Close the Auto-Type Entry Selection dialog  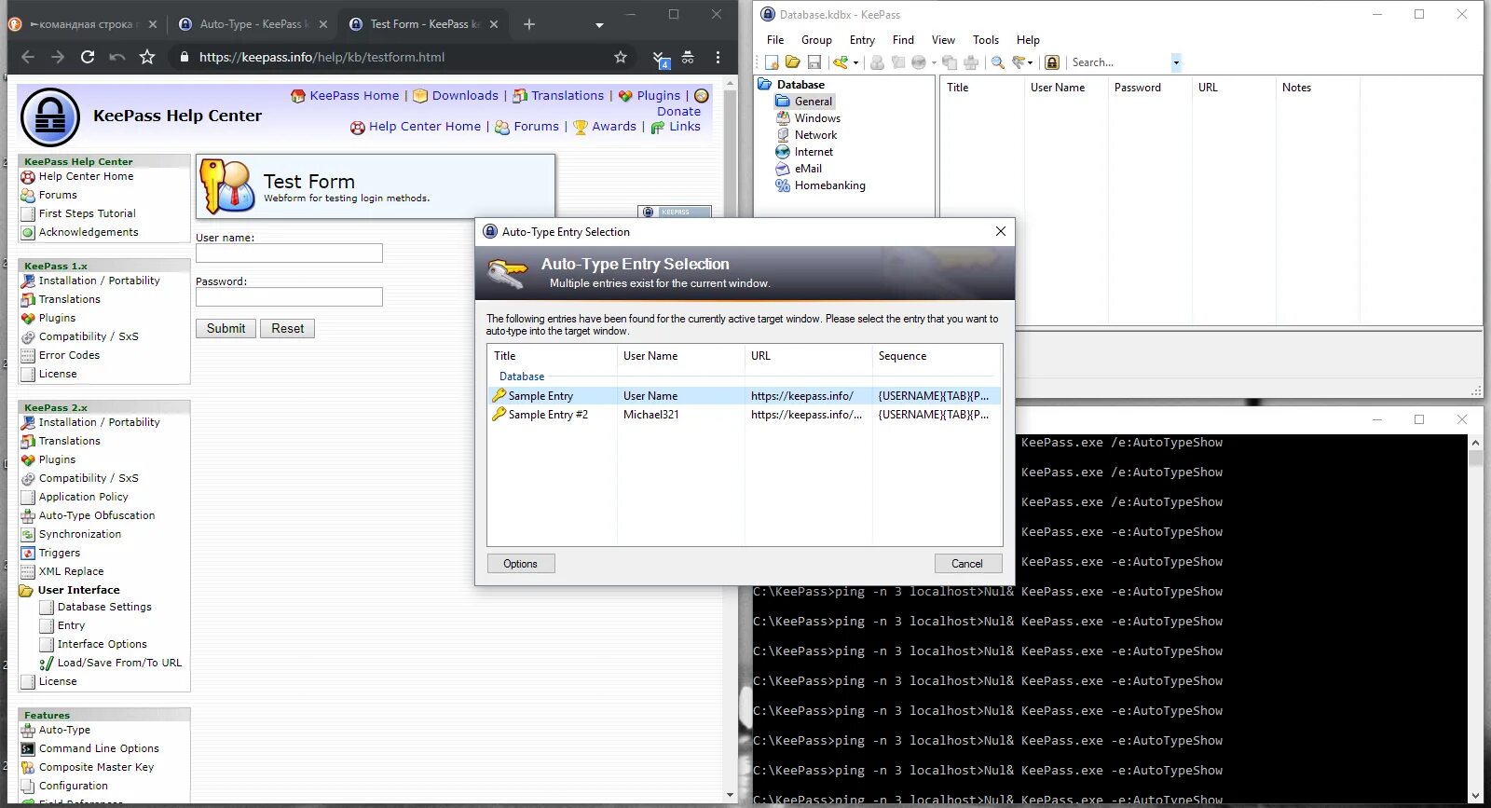(x=1001, y=231)
